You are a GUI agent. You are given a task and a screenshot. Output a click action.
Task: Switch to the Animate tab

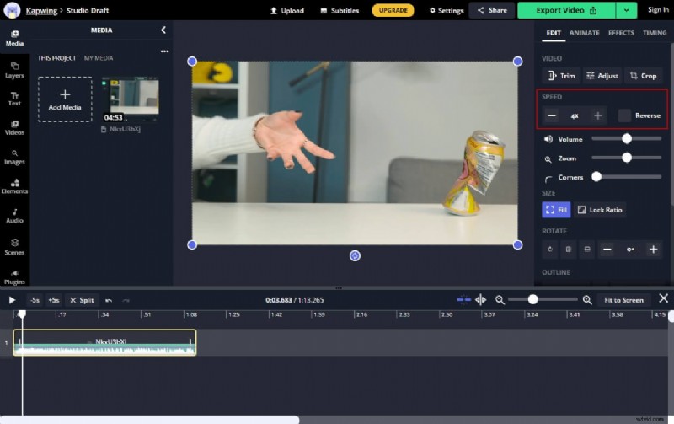pos(584,33)
